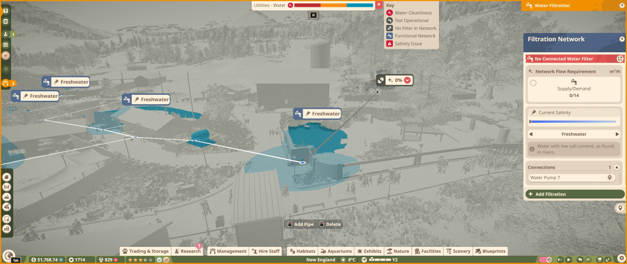Screen dimensions: 627x264
Task: Expand the red arrow on 0% marker
Action: pos(407,80)
